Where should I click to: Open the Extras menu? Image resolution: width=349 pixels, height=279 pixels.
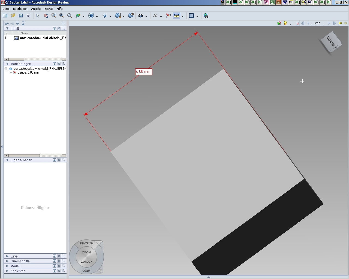click(x=49, y=9)
